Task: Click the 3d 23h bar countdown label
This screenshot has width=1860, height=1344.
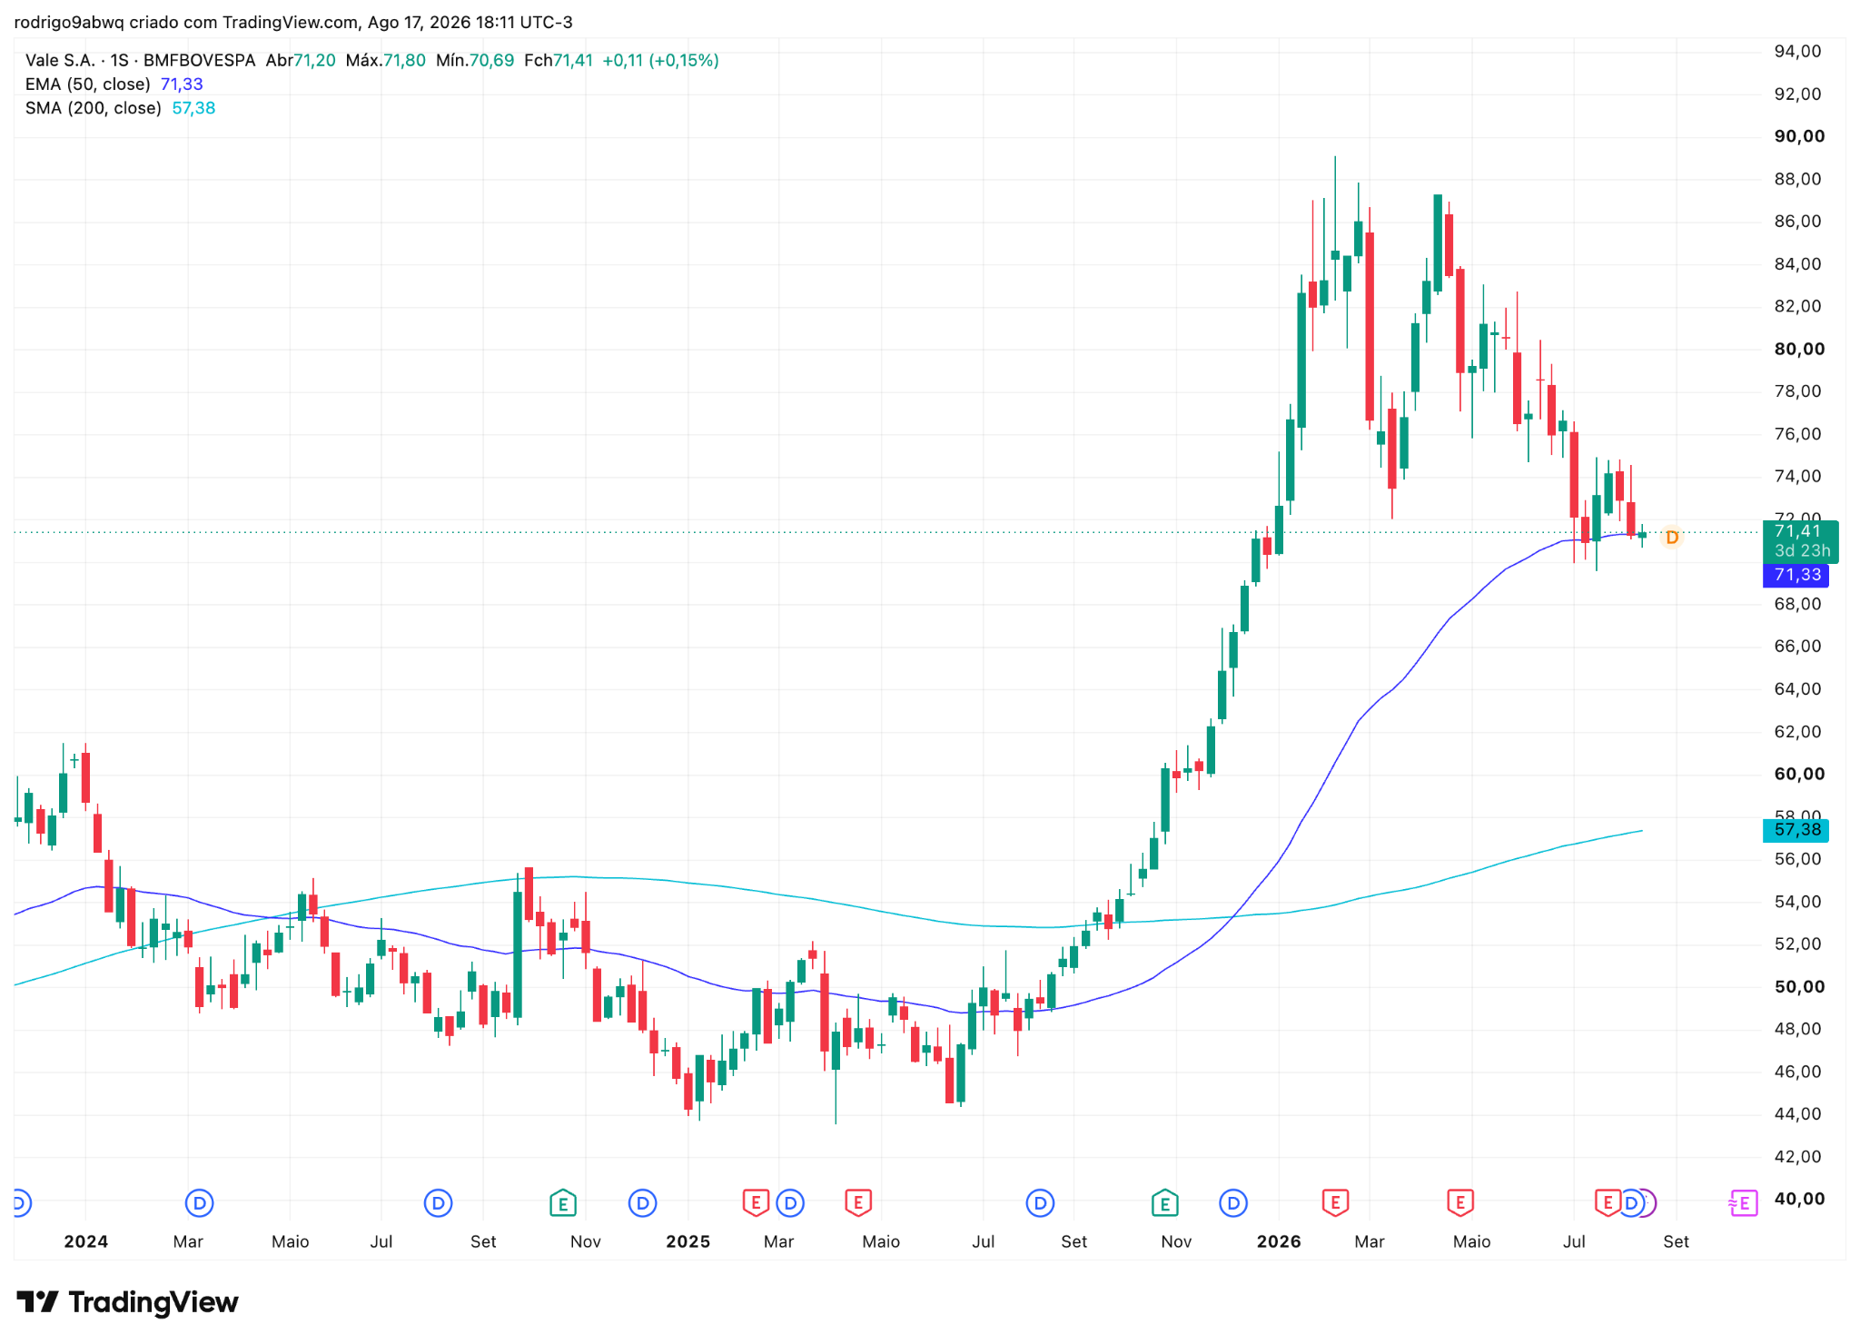Action: tap(1802, 551)
